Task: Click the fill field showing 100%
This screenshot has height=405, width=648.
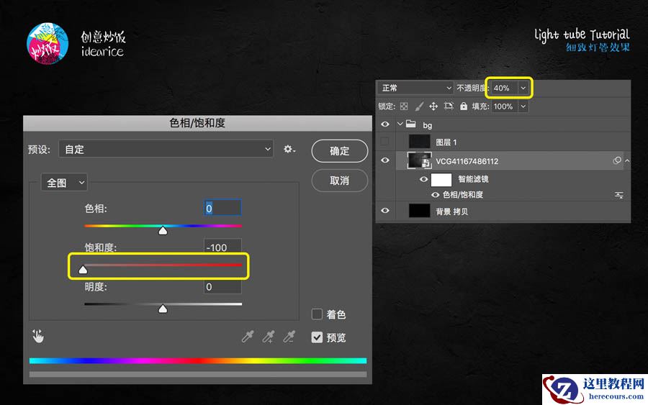Action: pyautogui.click(x=505, y=106)
